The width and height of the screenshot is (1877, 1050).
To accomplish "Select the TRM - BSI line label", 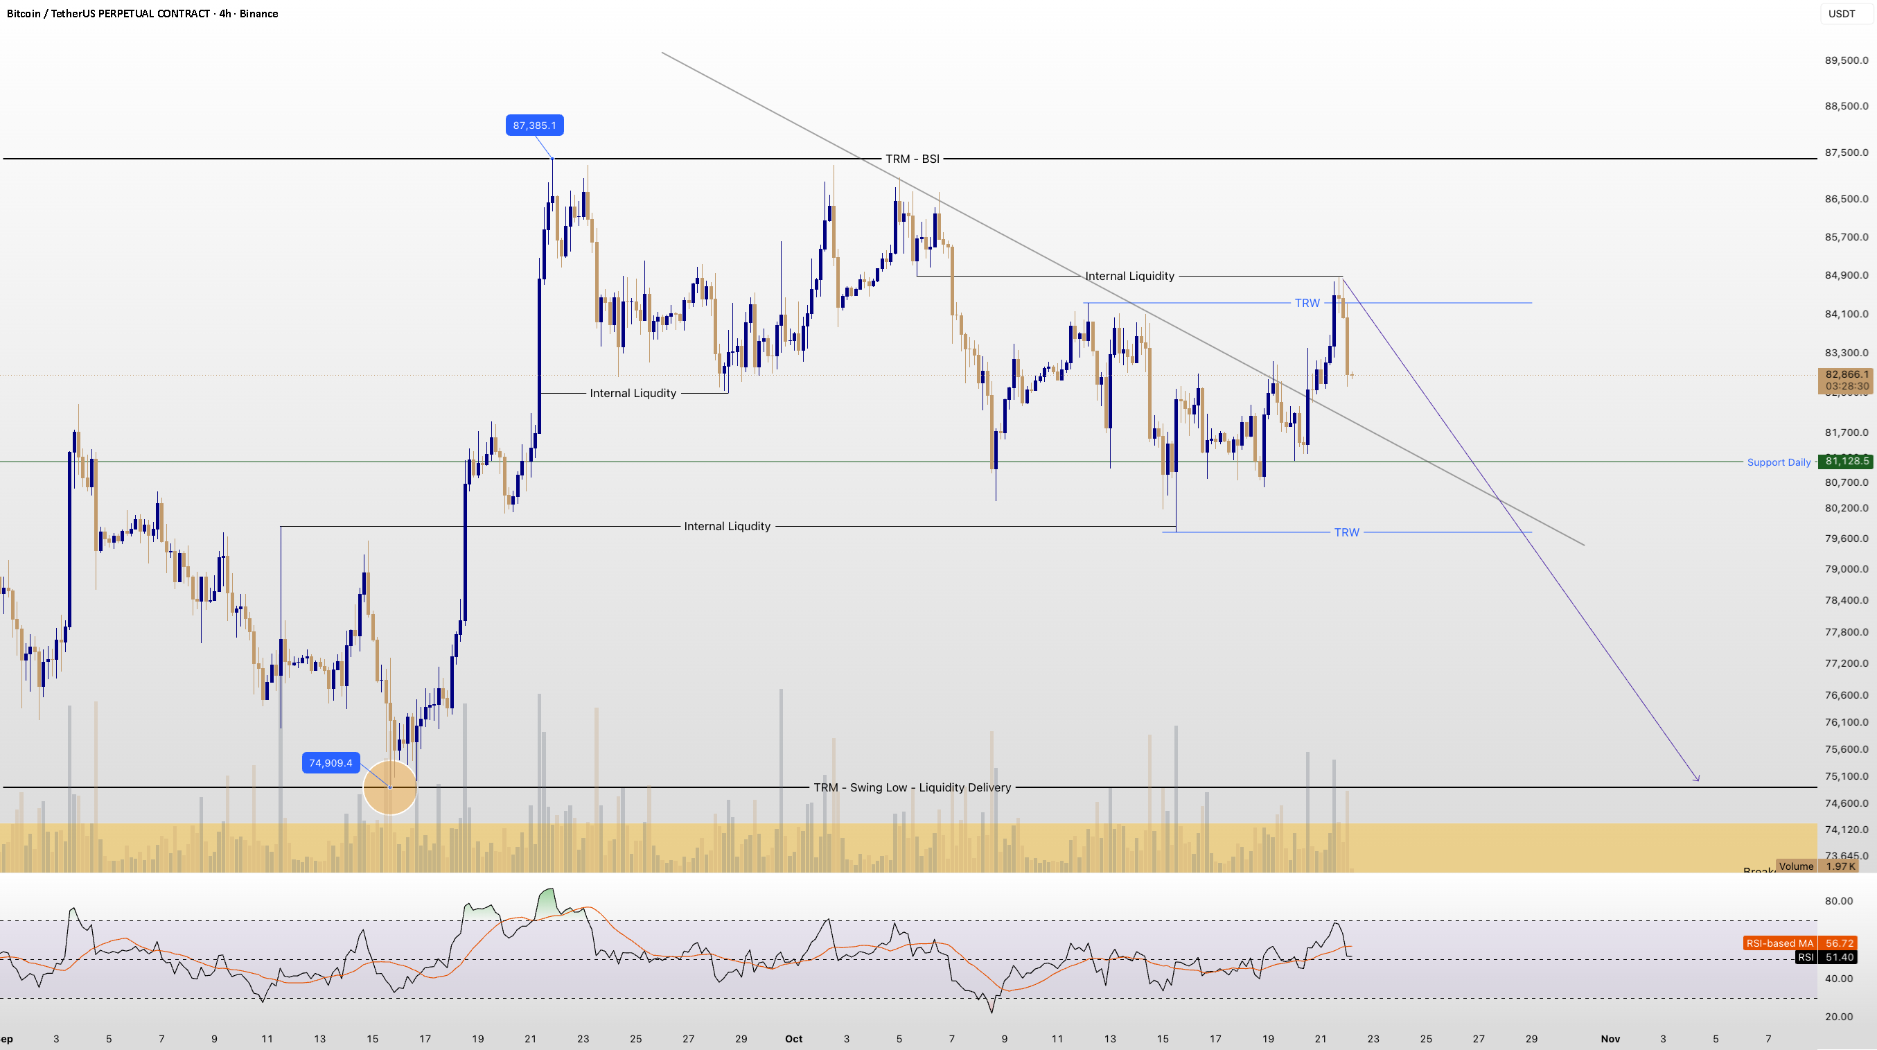I will [913, 159].
